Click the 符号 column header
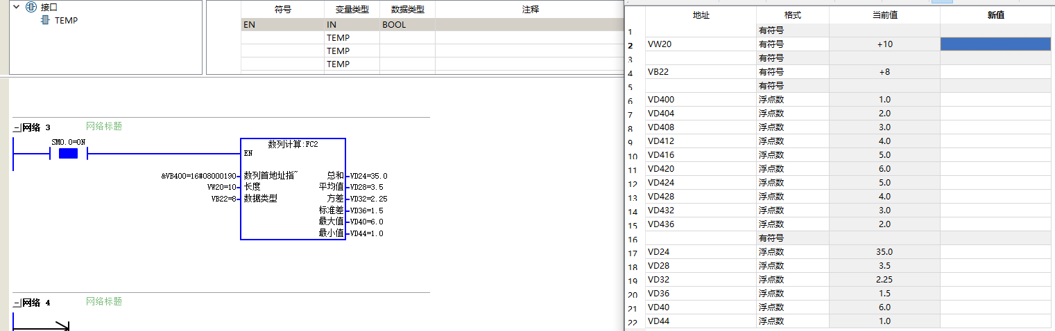 click(282, 10)
